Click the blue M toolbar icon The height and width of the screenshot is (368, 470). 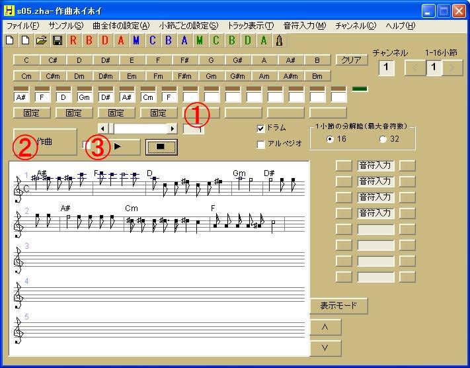[136, 40]
